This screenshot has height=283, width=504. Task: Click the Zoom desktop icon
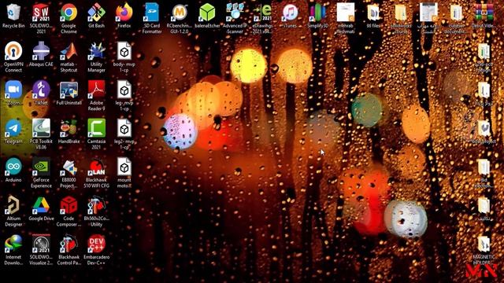pyautogui.click(x=13, y=90)
